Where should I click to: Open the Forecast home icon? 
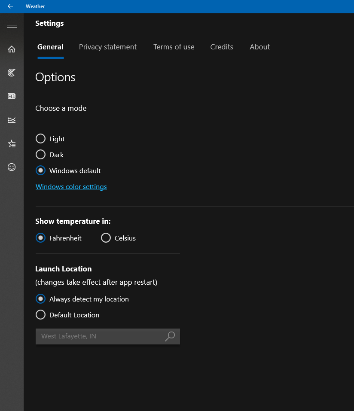click(12, 49)
